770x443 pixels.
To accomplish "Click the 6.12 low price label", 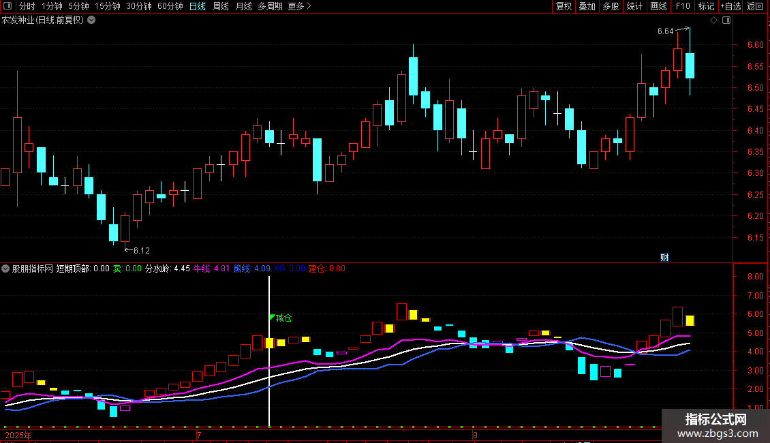I will click(x=142, y=251).
